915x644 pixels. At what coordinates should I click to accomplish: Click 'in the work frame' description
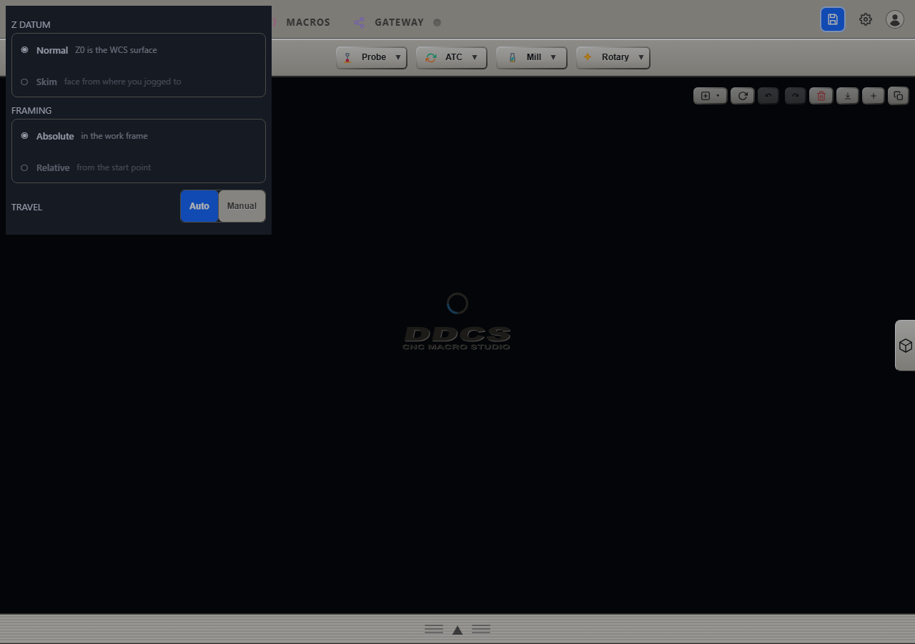[x=114, y=136]
